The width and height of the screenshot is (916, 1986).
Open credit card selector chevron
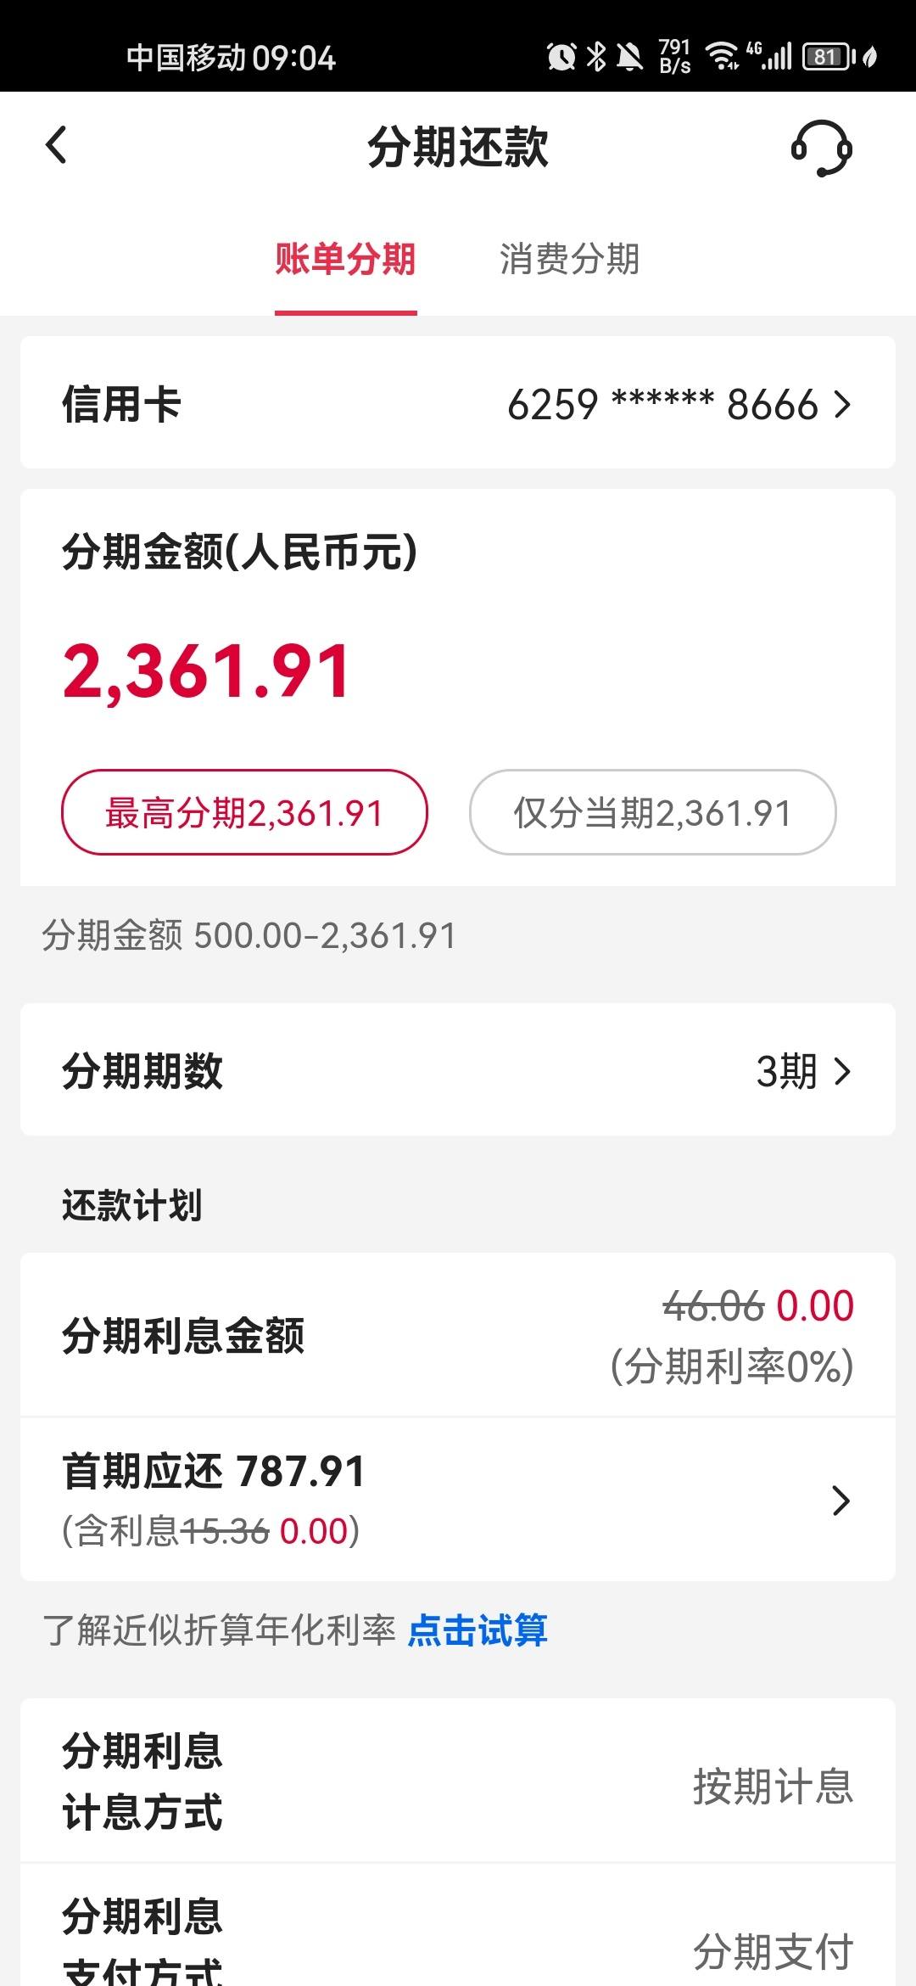[x=841, y=404]
